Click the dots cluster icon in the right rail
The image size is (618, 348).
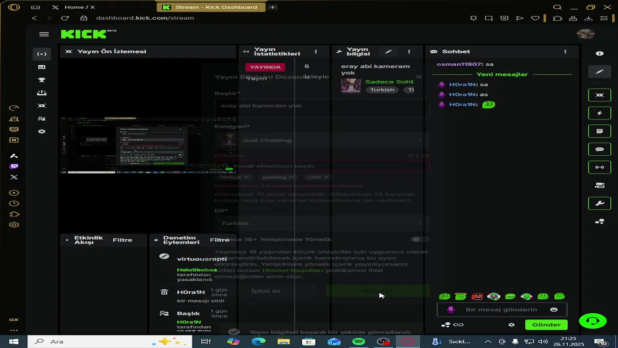click(600, 222)
